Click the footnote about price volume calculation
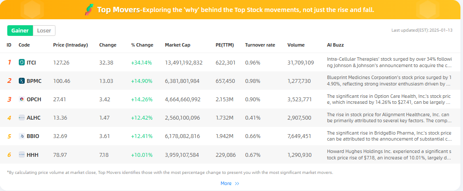 coord(170,172)
